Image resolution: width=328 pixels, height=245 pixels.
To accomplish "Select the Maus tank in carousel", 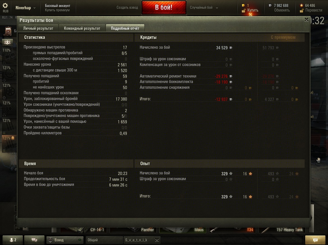I will 182,229.
